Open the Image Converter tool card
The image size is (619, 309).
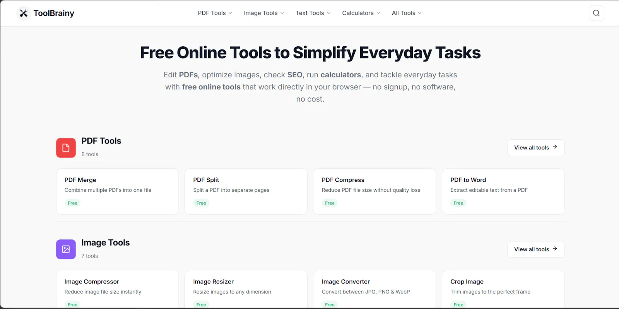coord(374,289)
